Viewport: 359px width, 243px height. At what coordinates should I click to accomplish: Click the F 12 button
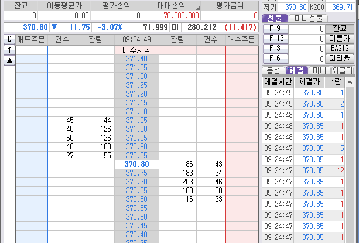pos(275,39)
